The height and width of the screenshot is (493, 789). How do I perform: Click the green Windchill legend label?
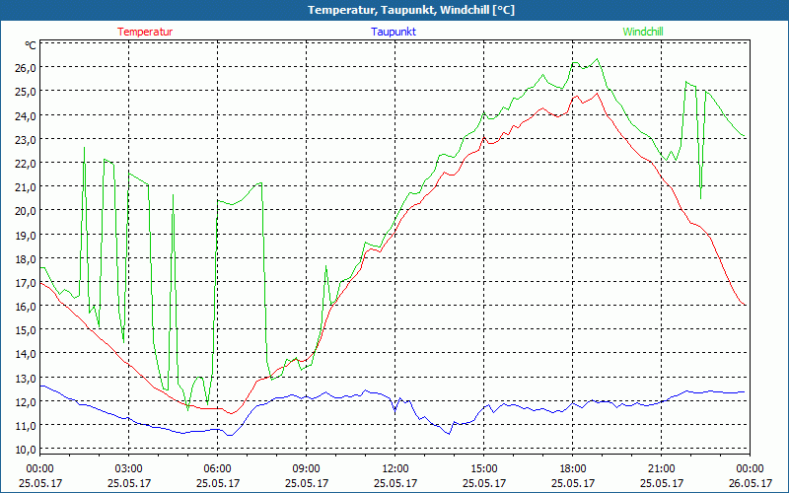[643, 32]
